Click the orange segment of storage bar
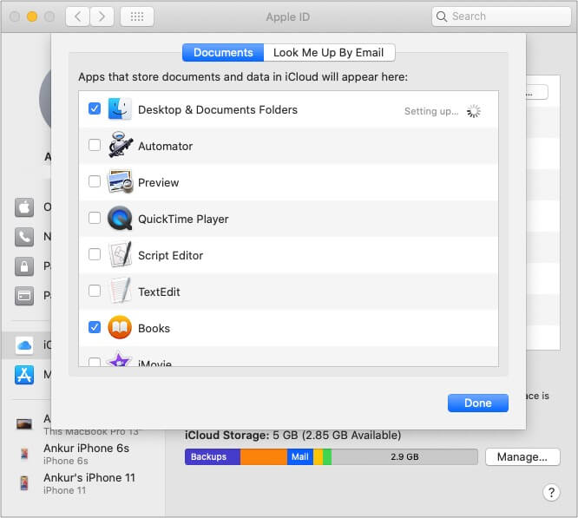Screen dimensions: 578x518 click(x=264, y=457)
